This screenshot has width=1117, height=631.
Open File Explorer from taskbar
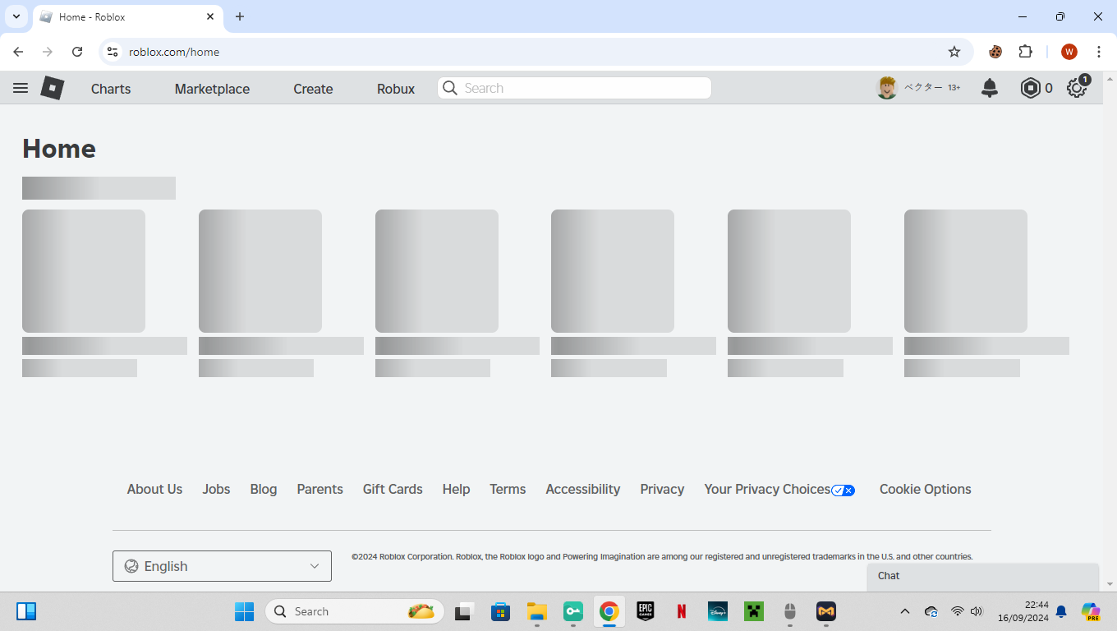[536, 611]
